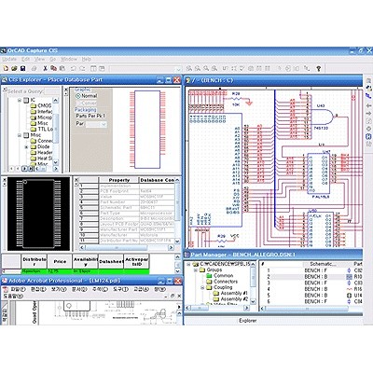The width and height of the screenshot is (373, 373).
Task: Collapse the IC tree node
Action: click(20, 100)
